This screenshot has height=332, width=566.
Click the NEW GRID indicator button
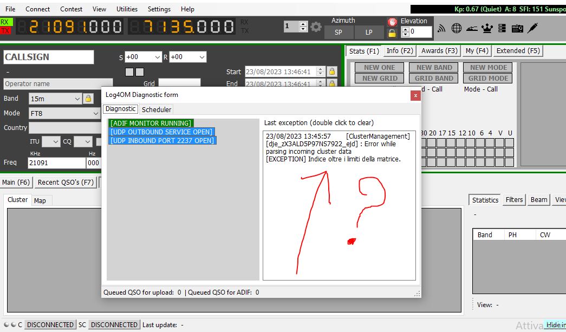[x=379, y=79]
